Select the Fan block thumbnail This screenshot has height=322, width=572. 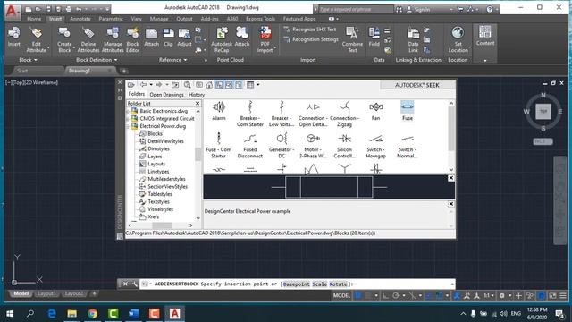click(x=375, y=111)
